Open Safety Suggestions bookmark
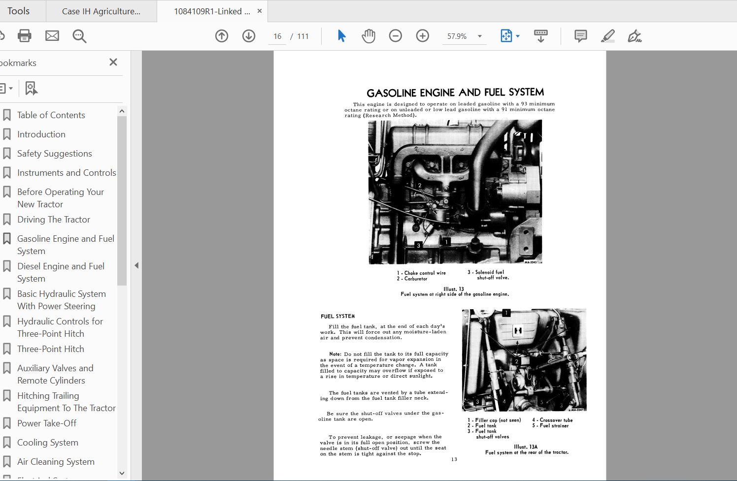The height and width of the screenshot is (481, 737). click(55, 153)
